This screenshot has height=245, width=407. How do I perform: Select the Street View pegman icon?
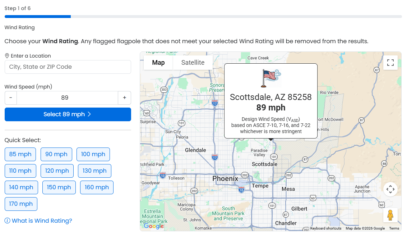[x=390, y=215]
